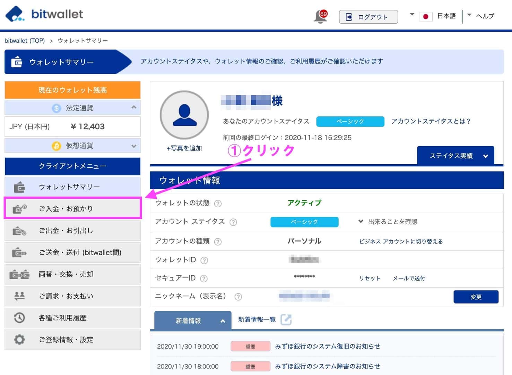Click ビジネス アカウントに切り替える link

pos(401,241)
